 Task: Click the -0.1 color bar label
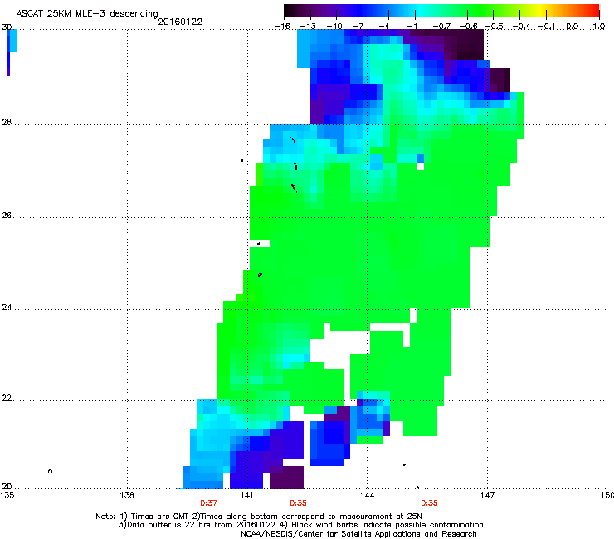click(548, 27)
